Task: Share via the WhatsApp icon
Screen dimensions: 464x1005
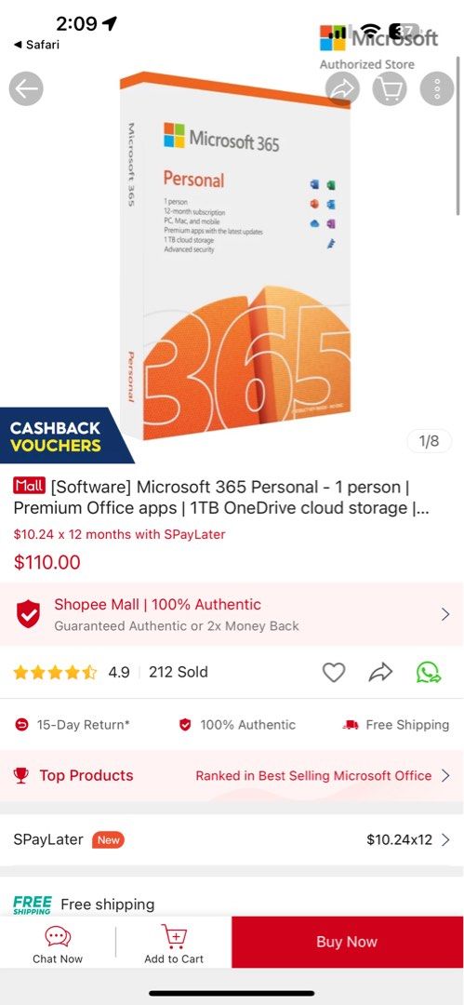Action: (x=428, y=673)
